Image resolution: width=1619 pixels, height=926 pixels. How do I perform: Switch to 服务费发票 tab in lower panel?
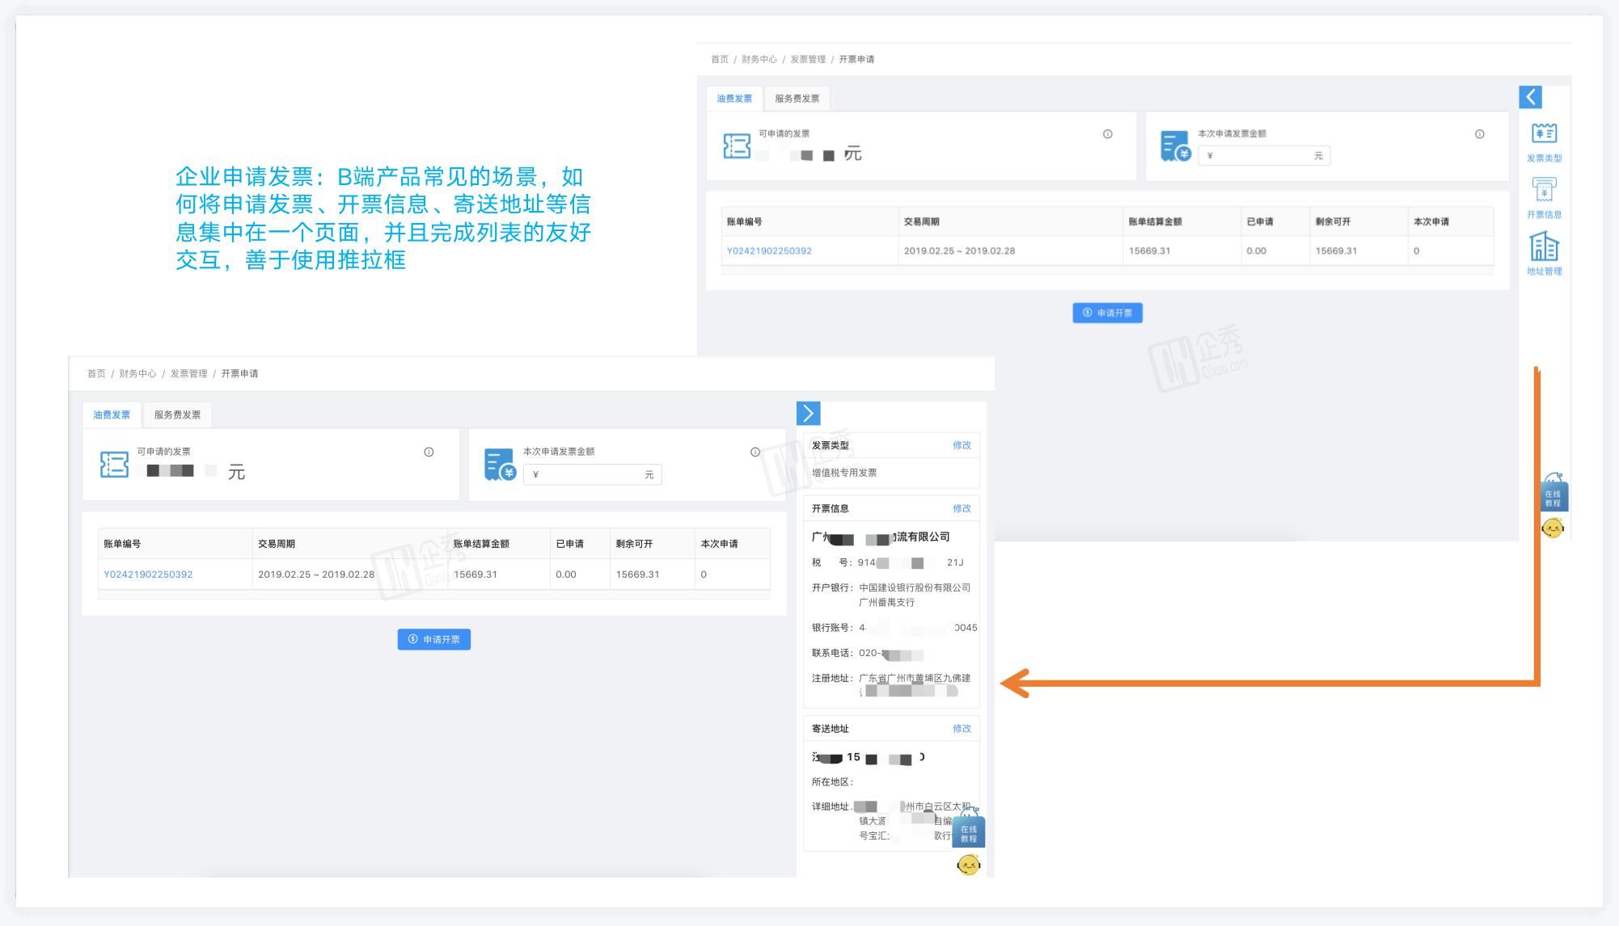click(x=177, y=415)
